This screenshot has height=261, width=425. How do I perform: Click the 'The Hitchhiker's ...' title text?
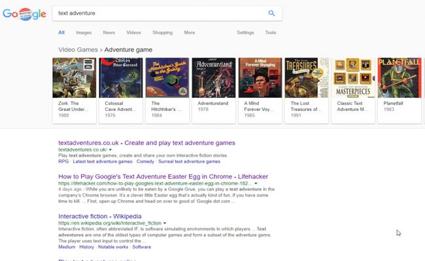pyautogui.click(x=166, y=106)
